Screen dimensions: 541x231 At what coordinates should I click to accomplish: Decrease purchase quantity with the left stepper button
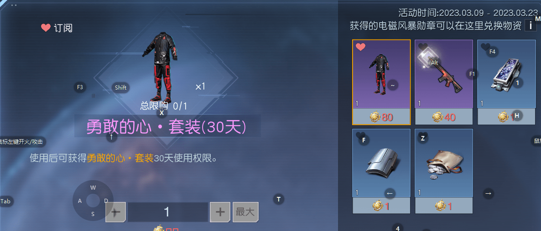coord(115,212)
